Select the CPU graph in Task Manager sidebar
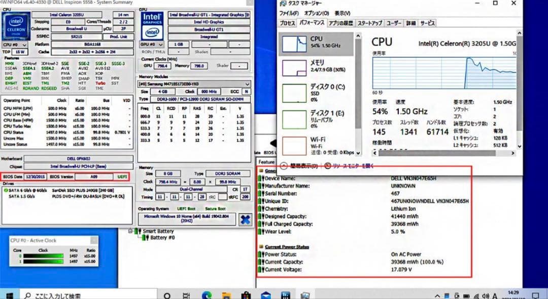Screen dimensions: 548x299 316,44
